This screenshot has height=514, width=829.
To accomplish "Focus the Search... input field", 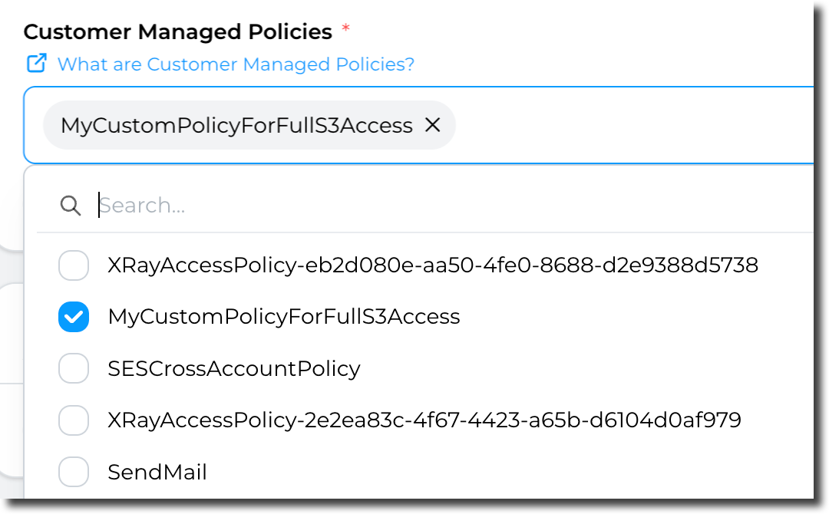I will click(x=307, y=206).
